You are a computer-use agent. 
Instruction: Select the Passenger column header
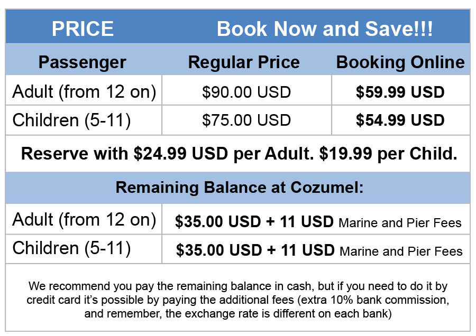click(x=83, y=62)
